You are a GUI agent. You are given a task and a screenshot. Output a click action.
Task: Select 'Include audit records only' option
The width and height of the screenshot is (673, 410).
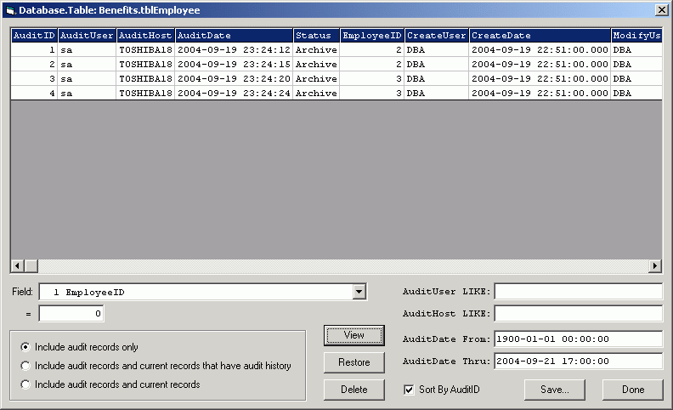pyautogui.click(x=26, y=347)
